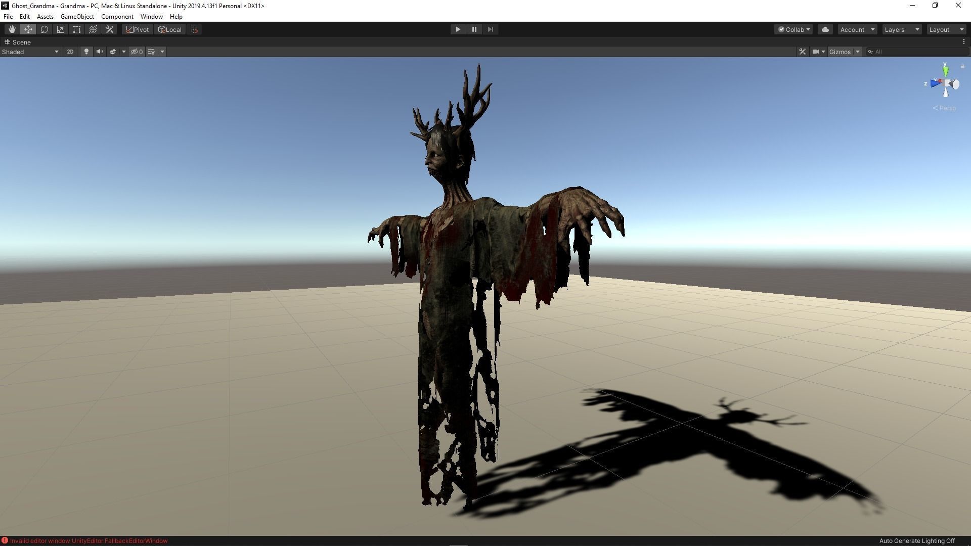Open the GameObject menu
Screen dimensions: 971x546
77,17
